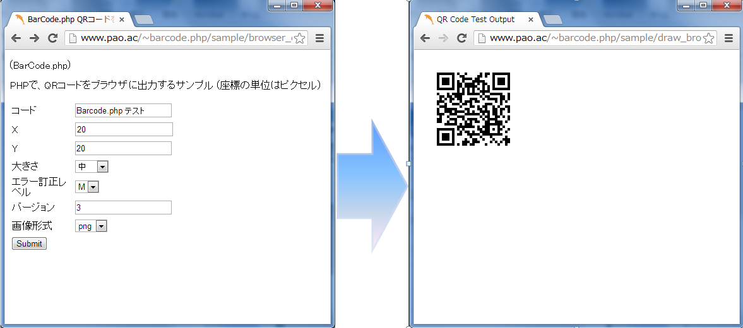The image size is (743, 328).
Task: Click the エラー訂正レベル label
Action: (x=39, y=187)
